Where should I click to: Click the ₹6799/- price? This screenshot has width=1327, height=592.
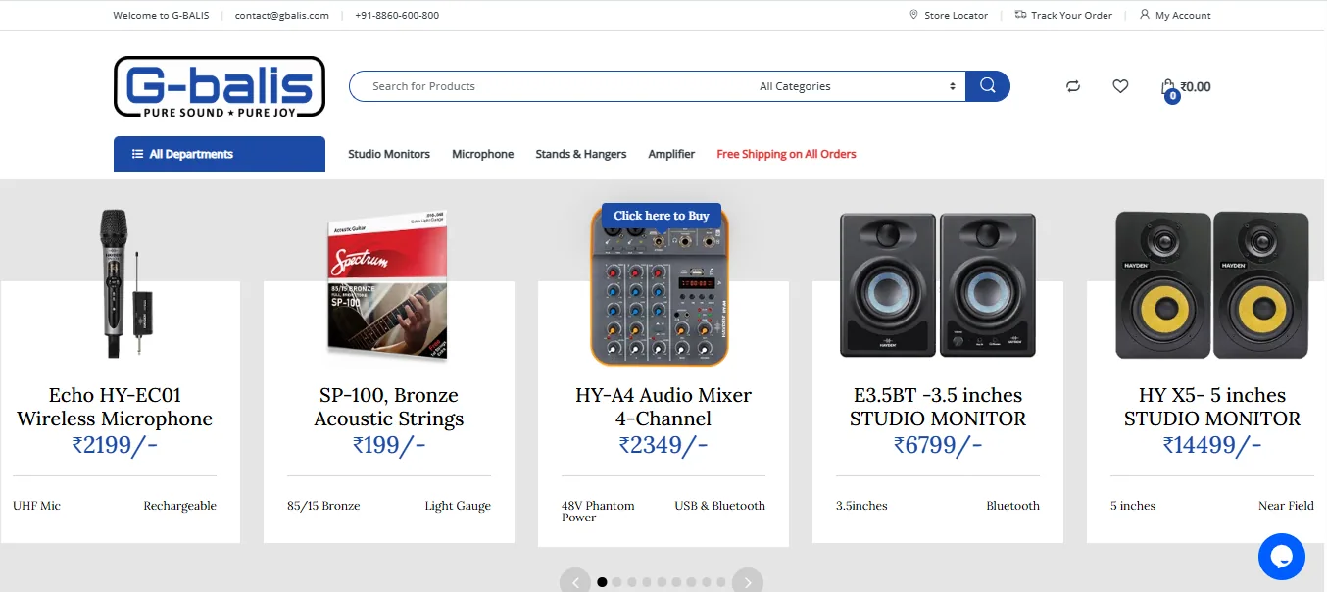tap(938, 445)
